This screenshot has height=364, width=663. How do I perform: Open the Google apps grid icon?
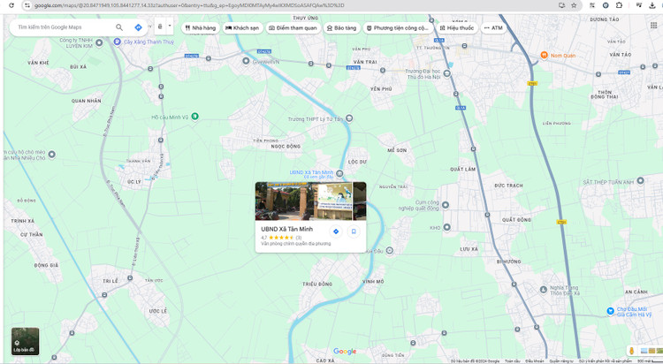(x=653, y=26)
